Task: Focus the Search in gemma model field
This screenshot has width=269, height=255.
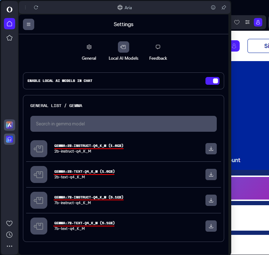Action: coord(124,124)
